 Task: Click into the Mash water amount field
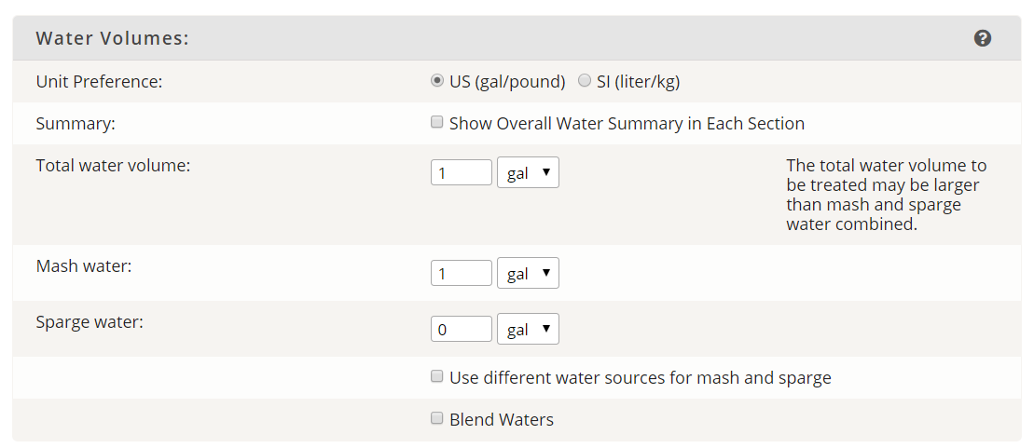462,273
